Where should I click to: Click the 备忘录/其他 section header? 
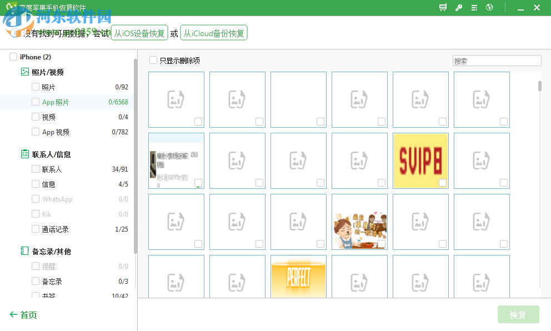51,251
